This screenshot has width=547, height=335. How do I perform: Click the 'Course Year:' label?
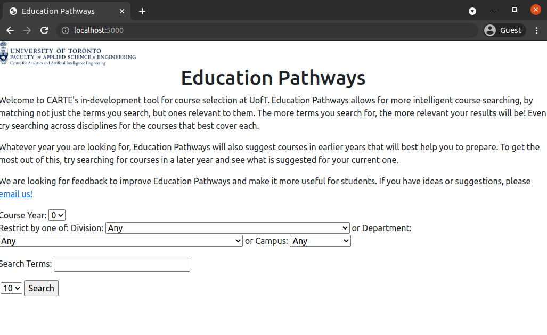coord(23,215)
